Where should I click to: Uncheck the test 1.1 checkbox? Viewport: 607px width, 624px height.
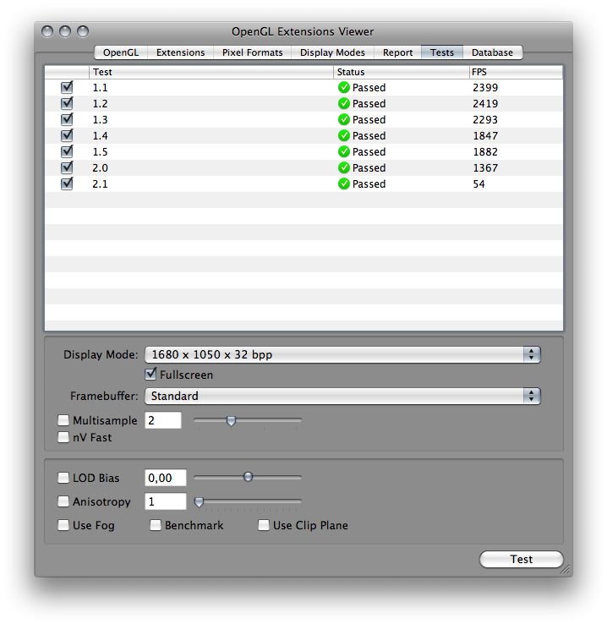click(x=67, y=87)
